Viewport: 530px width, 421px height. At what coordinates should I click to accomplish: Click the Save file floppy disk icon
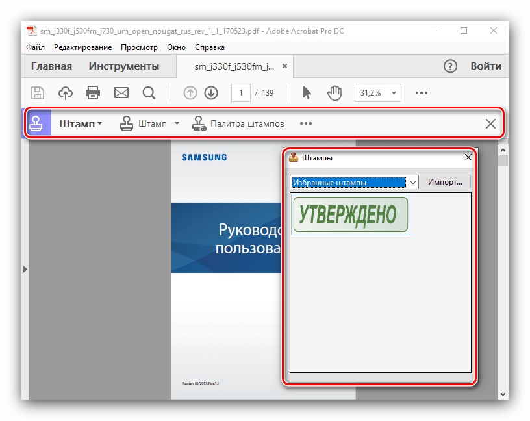tap(38, 93)
